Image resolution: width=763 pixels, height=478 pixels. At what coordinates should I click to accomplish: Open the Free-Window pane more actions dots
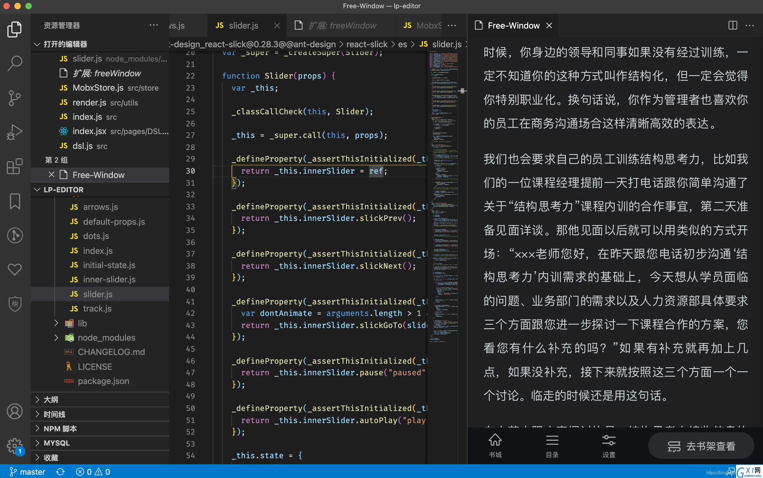point(750,25)
